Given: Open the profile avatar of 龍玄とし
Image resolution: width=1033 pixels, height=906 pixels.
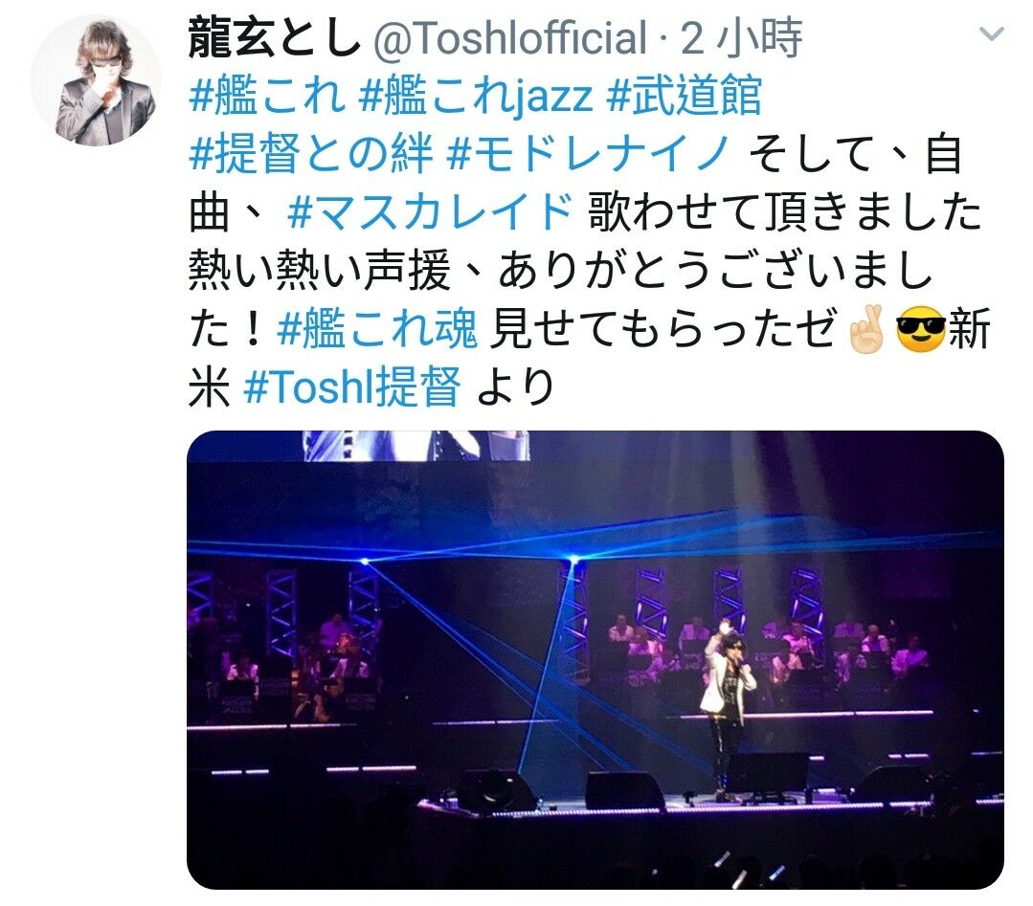Looking at the screenshot, I should coord(96,79).
